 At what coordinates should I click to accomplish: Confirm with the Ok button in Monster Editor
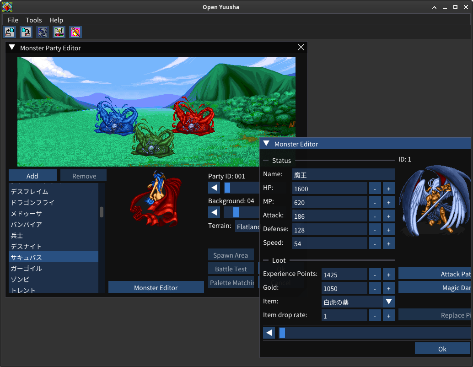tap(442, 349)
